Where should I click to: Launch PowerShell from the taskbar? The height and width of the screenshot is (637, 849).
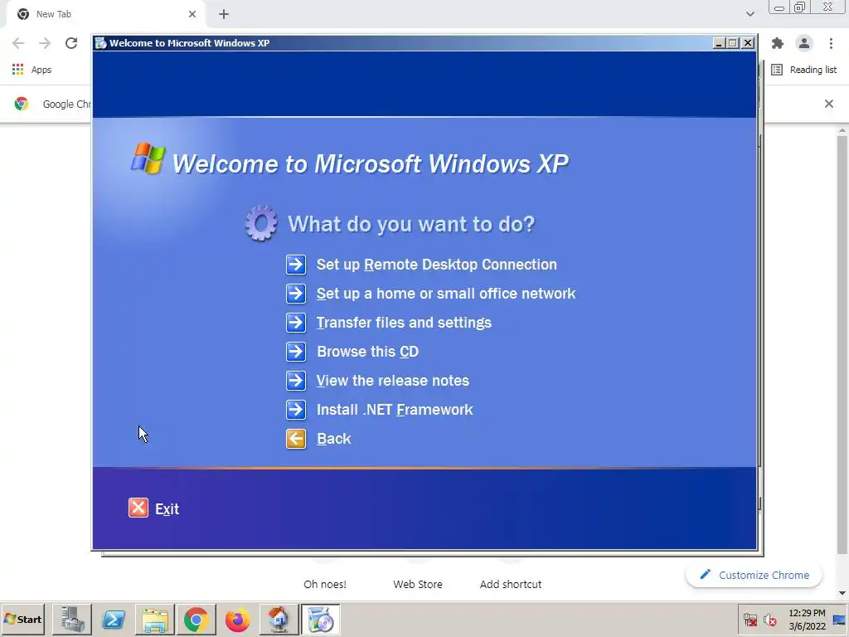point(113,619)
